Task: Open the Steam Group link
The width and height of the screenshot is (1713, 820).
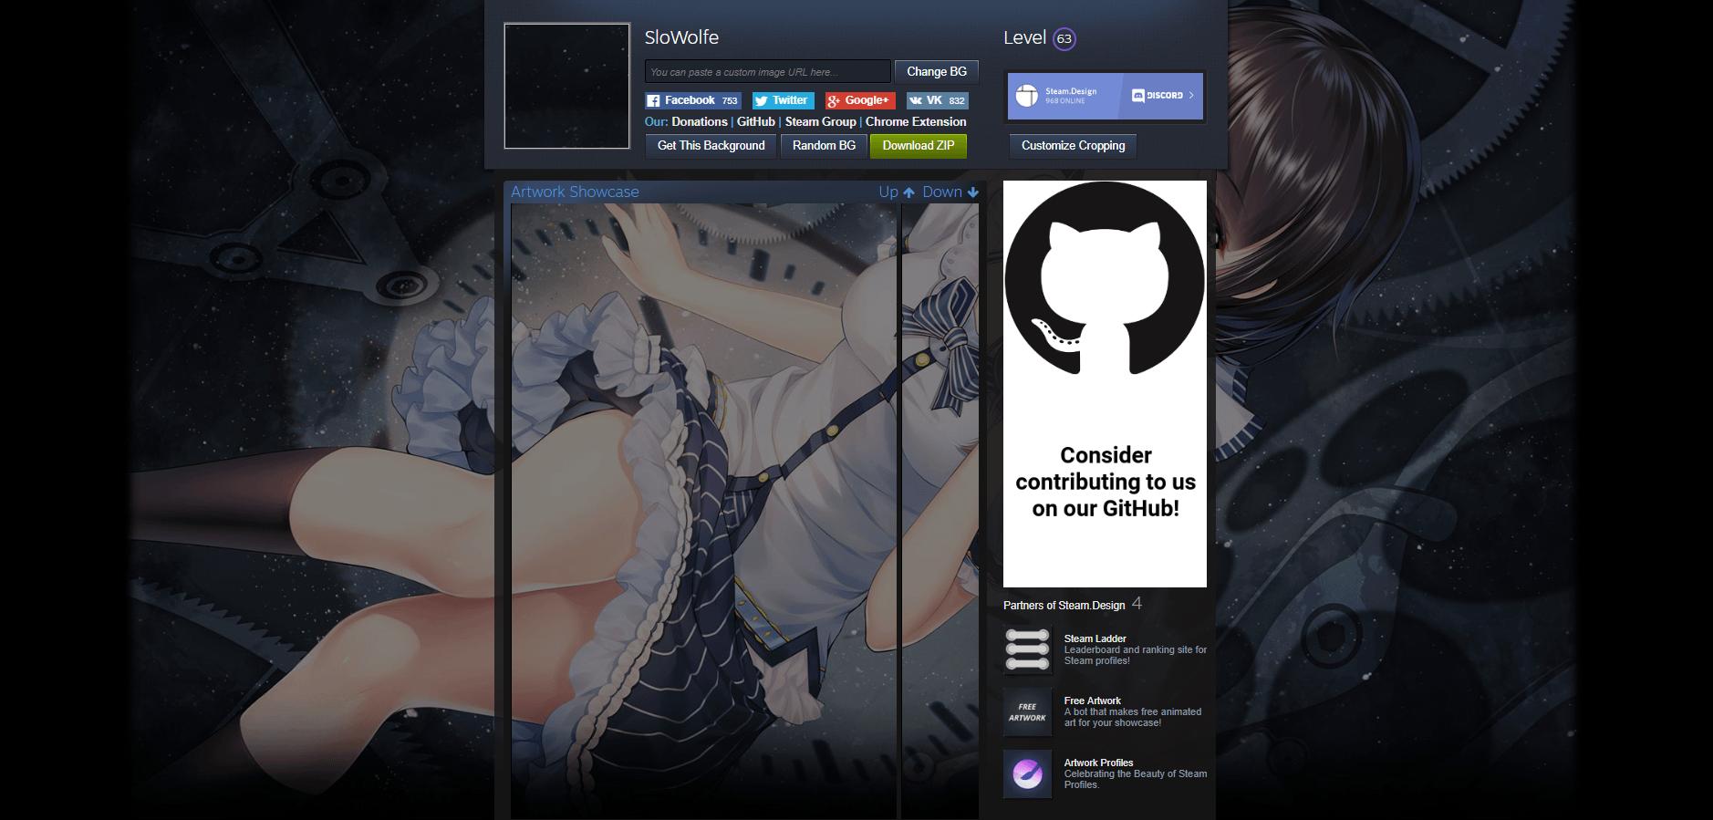Action: pos(821,121)
